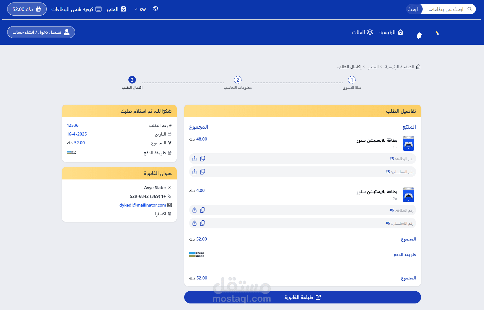Screen dimensions: 484x310
Task: Select step 2 معلومات التحاسب
Action: tap(238, 83)
